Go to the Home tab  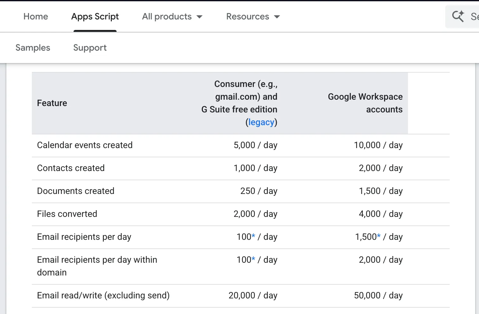click(36, 17)
